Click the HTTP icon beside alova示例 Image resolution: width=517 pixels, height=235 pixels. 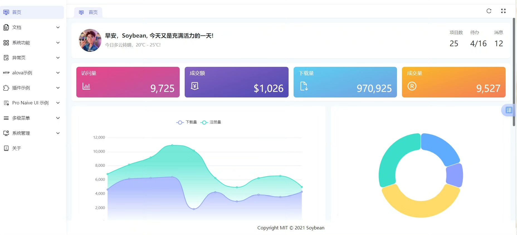tap(6, 73)
